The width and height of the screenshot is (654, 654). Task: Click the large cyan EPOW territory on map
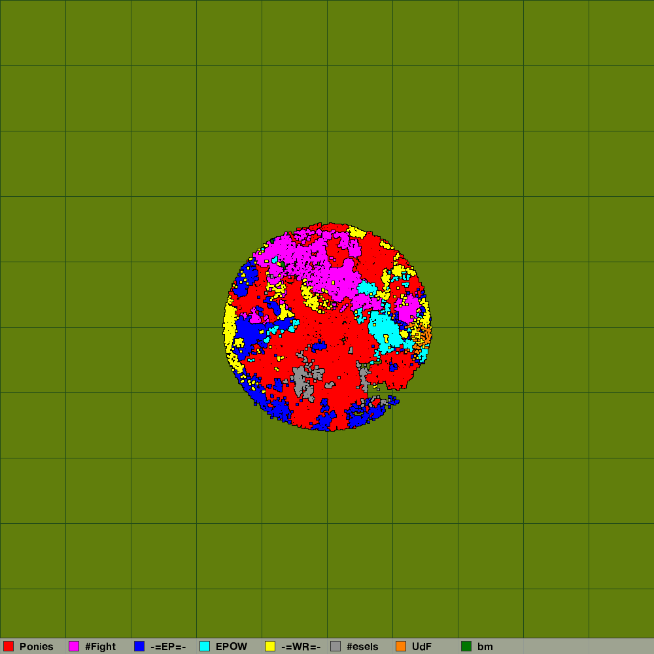coord(385,331)
